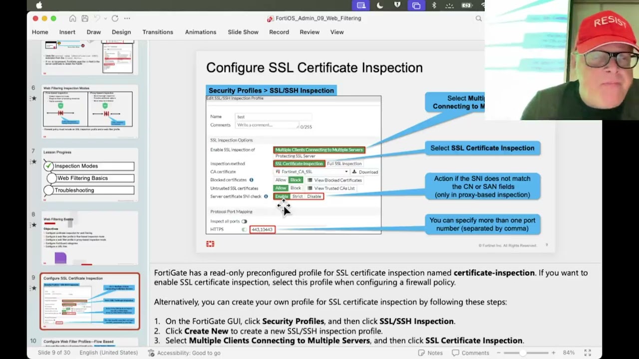Click notes step 2 'Click Create New'

coord(274,331)
